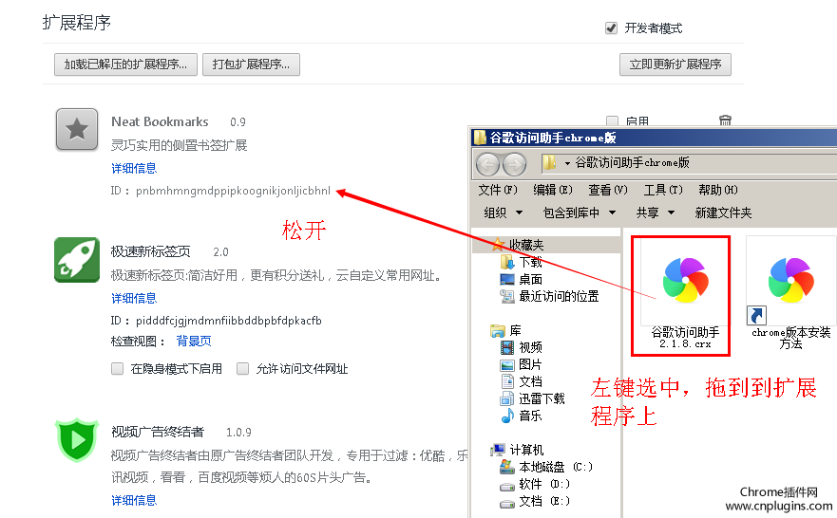
Task: Open 帮助(H) menu
Action: coord(718,190)
